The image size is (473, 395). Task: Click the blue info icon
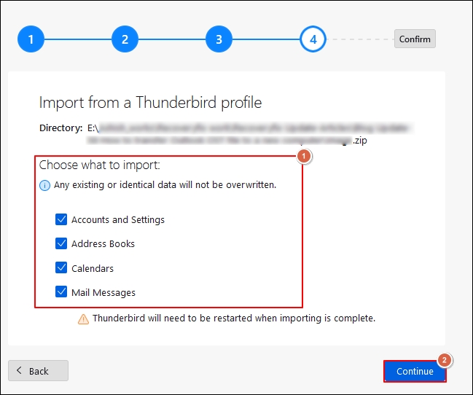(x=45, y=185)
